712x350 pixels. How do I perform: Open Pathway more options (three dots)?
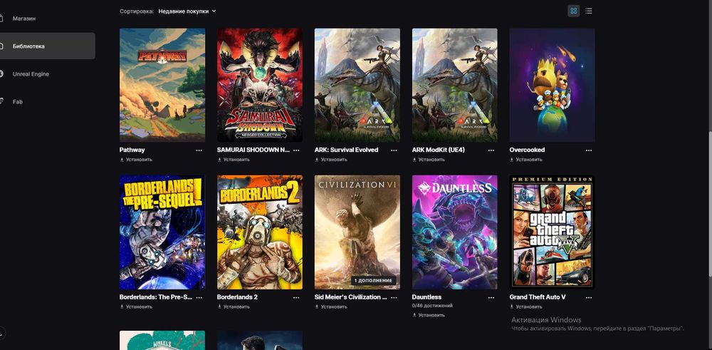point(199,150)
